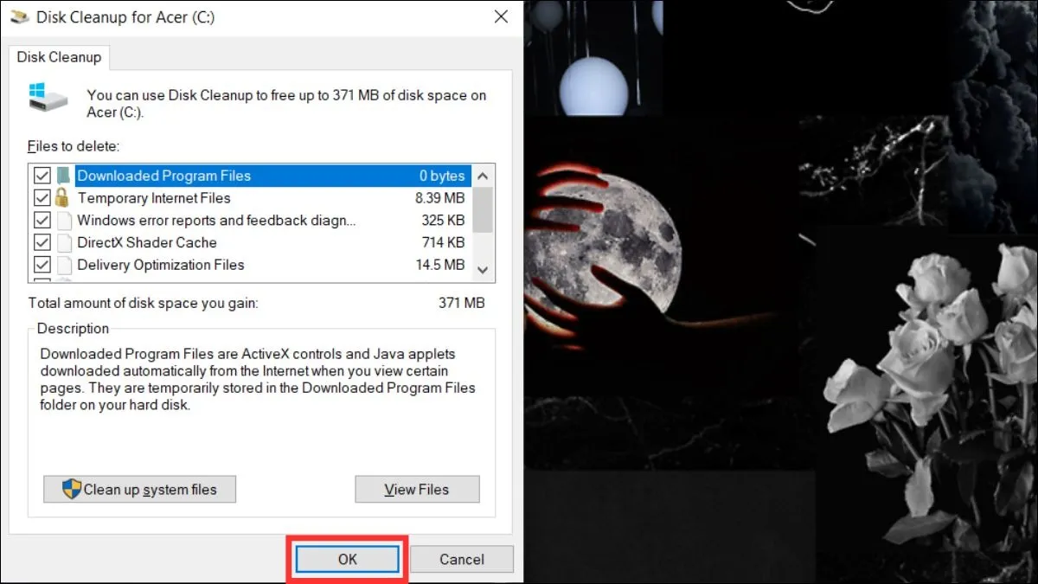Click the file list scroll down arrow

484,270
